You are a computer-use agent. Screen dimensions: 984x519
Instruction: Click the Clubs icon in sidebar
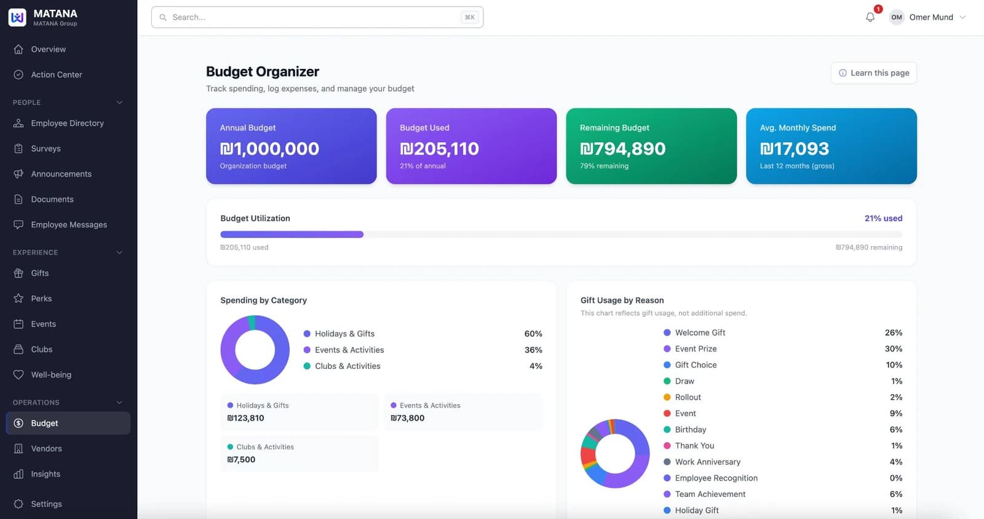18,349
